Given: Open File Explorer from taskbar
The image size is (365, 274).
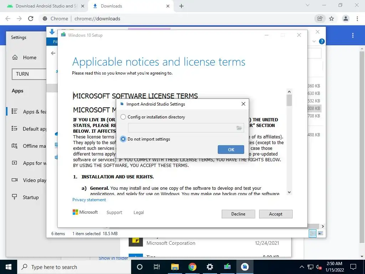Looking at the screenshot, I should tap(175, 267).
